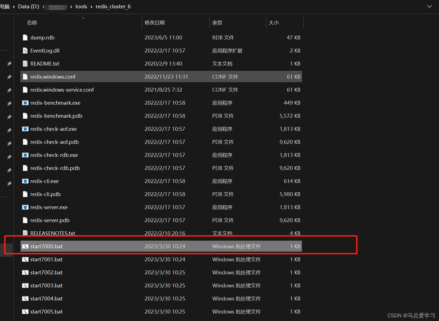The width and height of the screenshot is (439, 321).
Task: Select the file named RELEASENOTES.txt
Action: [53, 233]
